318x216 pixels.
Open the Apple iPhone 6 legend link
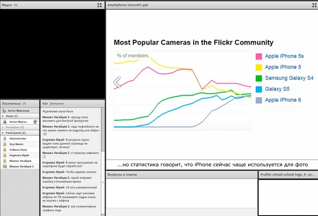(283, 100)
